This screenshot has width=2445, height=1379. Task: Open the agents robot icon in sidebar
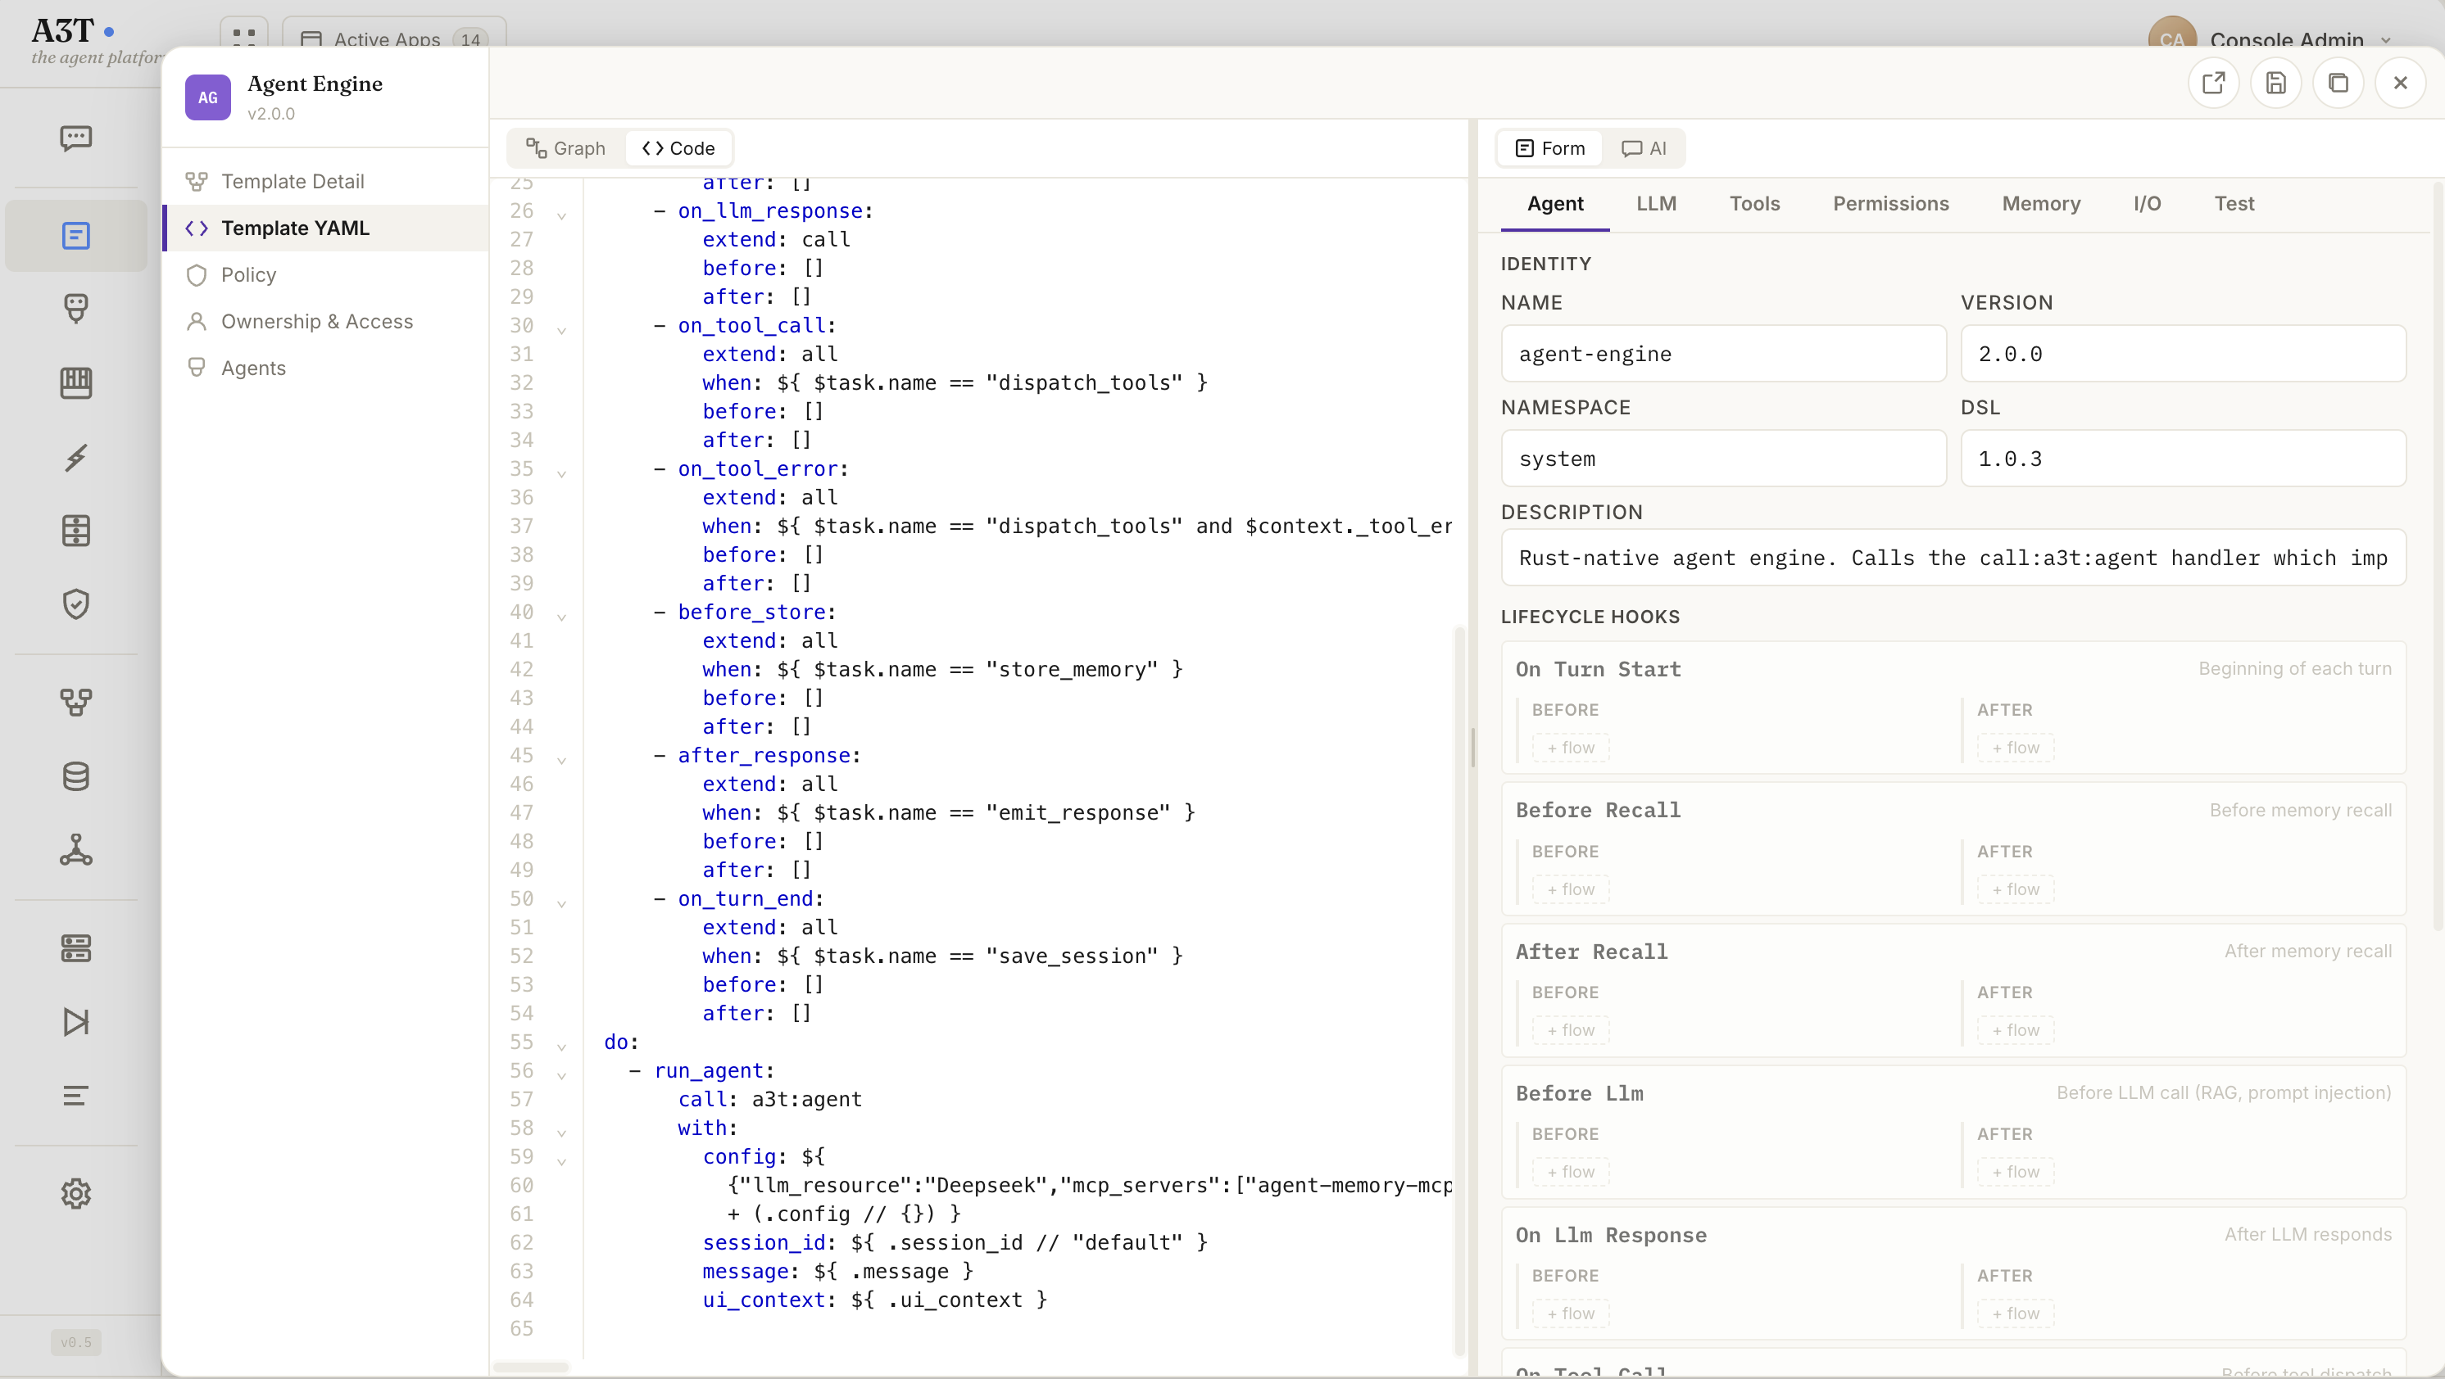coord(76,308)
